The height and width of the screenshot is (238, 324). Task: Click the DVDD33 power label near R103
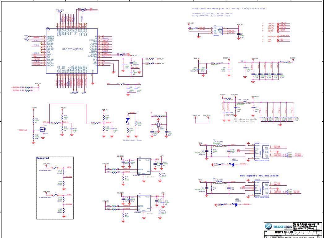(292, 58)
